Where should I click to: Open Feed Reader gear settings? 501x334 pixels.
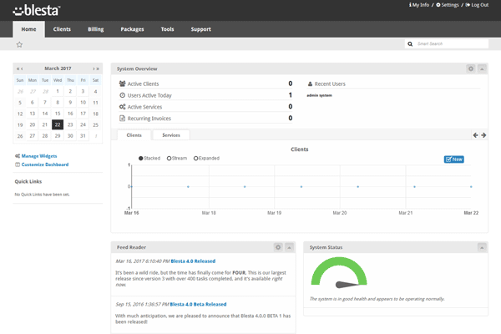pos(278,247)
